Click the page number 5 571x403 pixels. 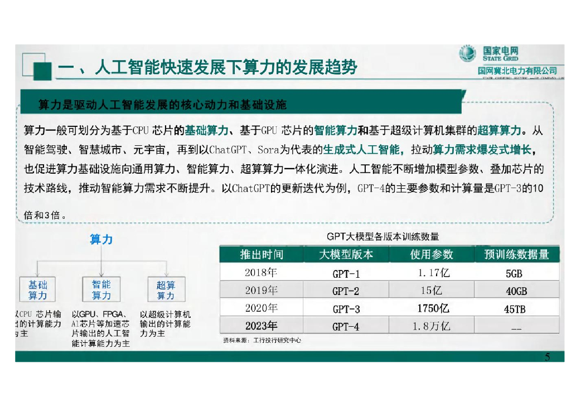click(x=548, y=356)
